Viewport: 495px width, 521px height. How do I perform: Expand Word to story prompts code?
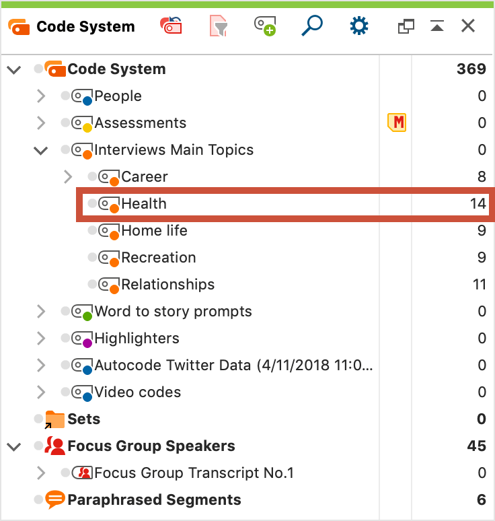41,312
